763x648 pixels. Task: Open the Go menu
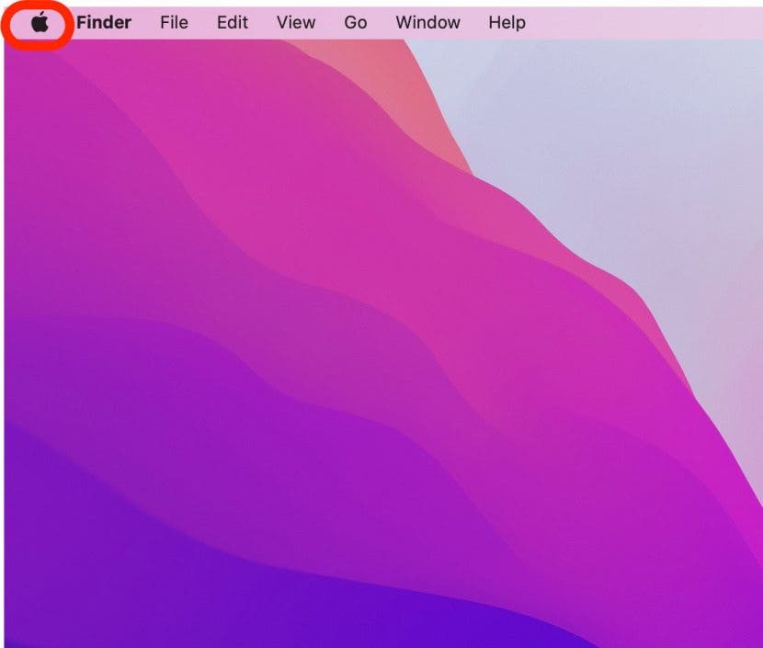356,23
